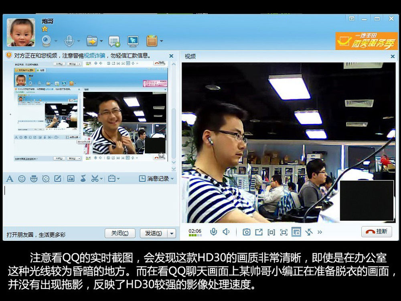401x301 pixels.
Task: Open the briefcase tools icon
Action: point(112,179)
